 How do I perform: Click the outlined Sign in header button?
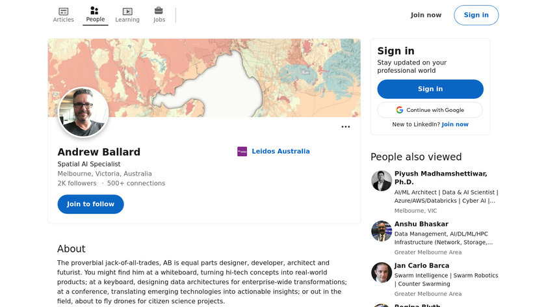pos(476,15)
